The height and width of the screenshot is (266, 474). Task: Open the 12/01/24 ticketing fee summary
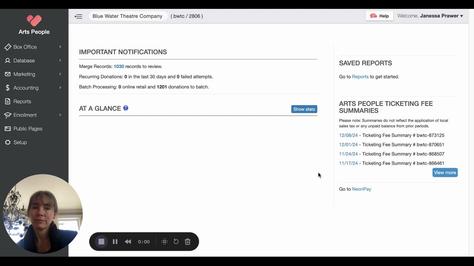coord(348,144)
